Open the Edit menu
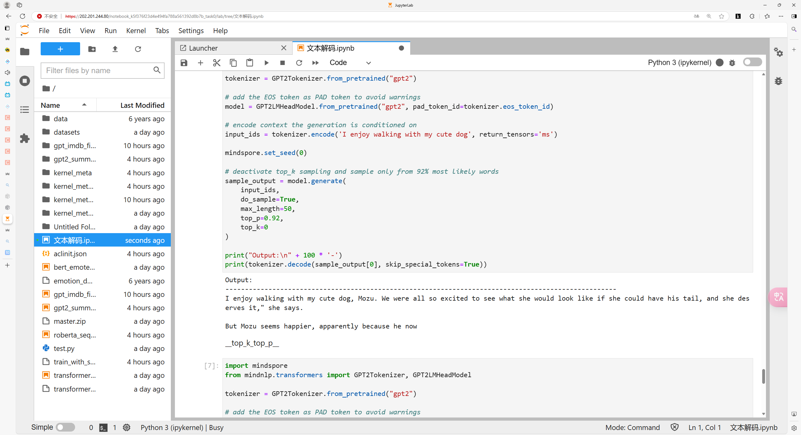The width and height of the screenshot is (801, 435). (x=65, y=31)
